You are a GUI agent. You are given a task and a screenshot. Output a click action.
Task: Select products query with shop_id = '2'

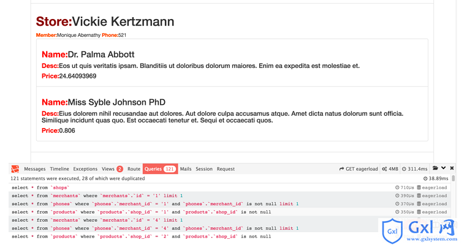pyautogui.click(x=230, y=236)
